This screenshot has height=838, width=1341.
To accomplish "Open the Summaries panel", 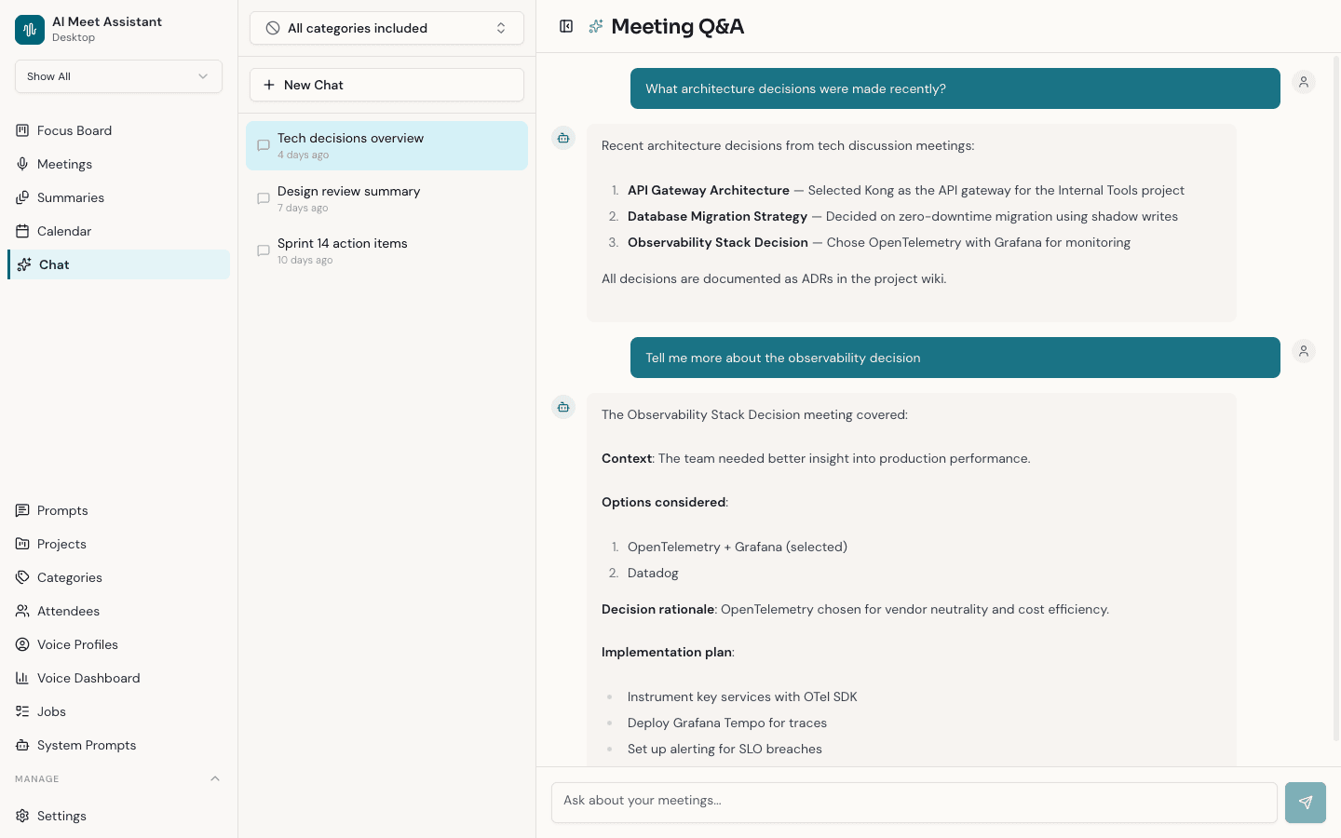I will [70, 197].
